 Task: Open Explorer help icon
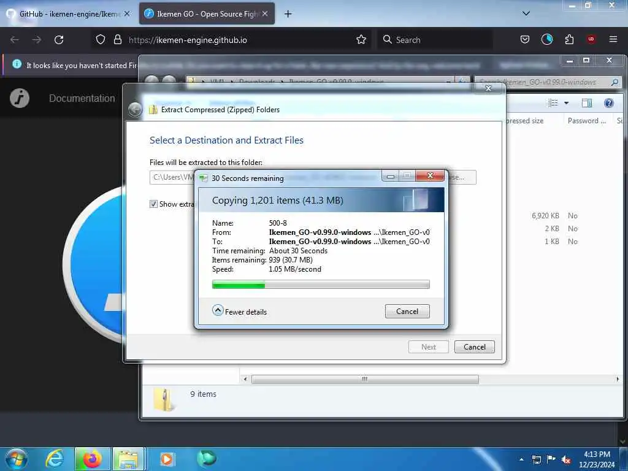tap(609, 103)
